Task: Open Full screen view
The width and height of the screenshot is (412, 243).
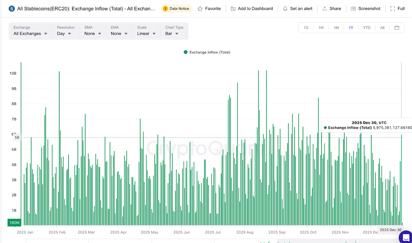Action: click(397, 9)
